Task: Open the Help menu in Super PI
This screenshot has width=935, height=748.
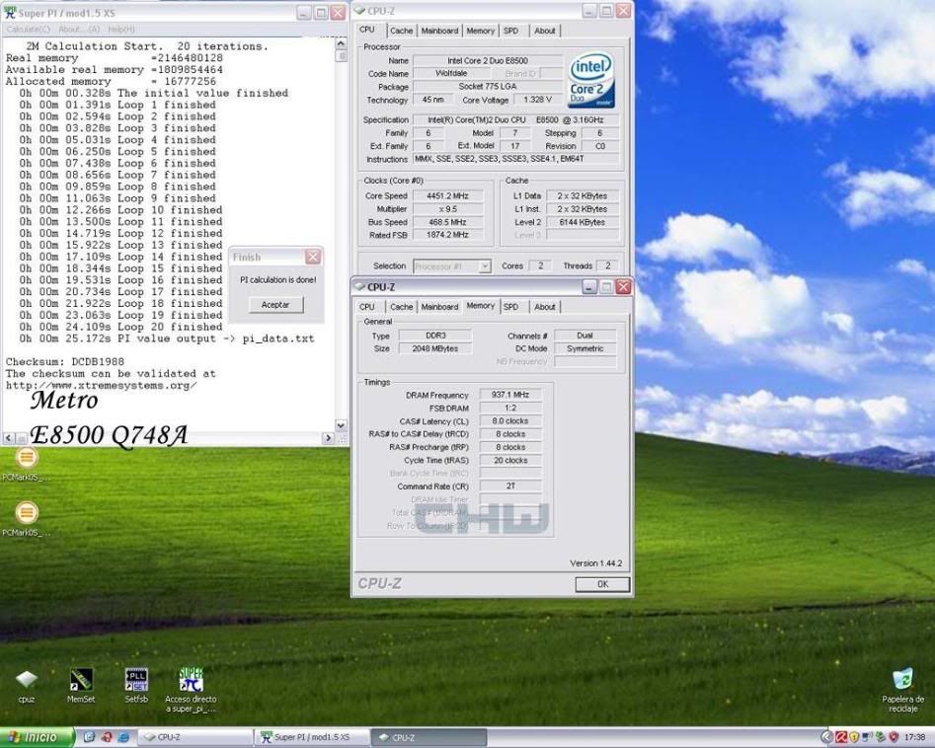Action: pos(121,29)
